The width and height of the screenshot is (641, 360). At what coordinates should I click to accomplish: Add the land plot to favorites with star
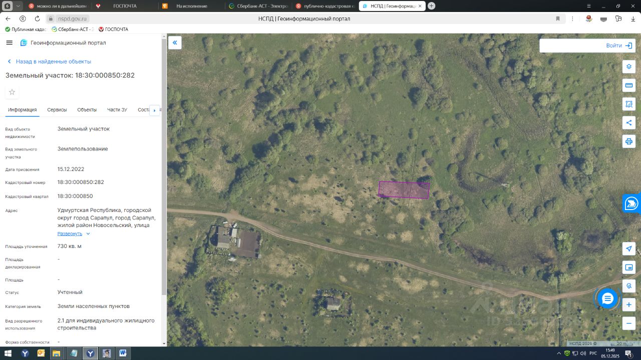[12, 92]
